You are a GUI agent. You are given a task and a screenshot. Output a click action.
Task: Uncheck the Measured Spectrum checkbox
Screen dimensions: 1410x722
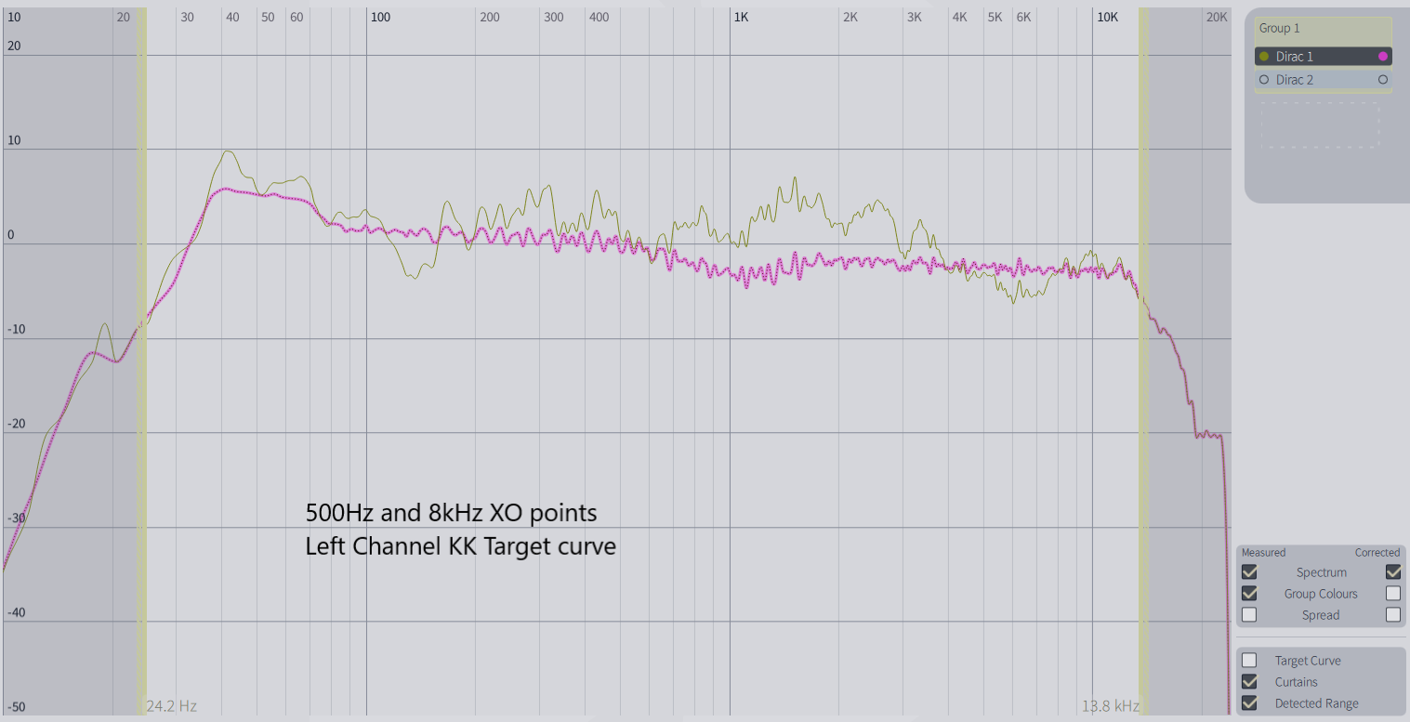tap(1249, 572)
